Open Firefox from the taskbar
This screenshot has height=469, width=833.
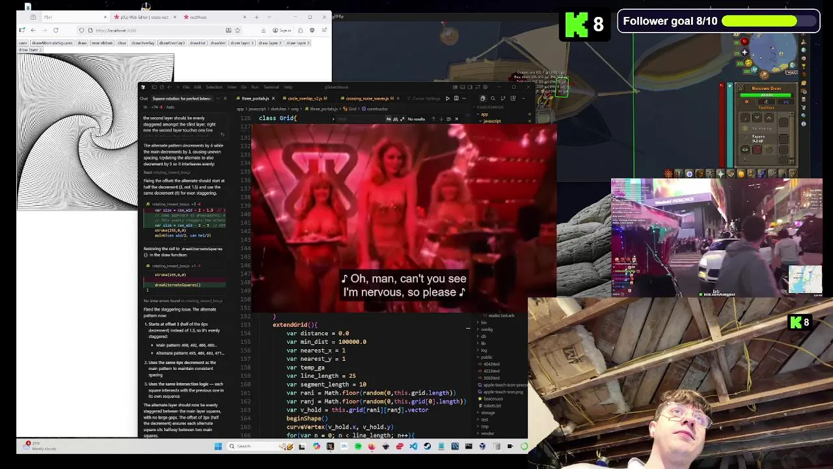(x=372, y=446)
